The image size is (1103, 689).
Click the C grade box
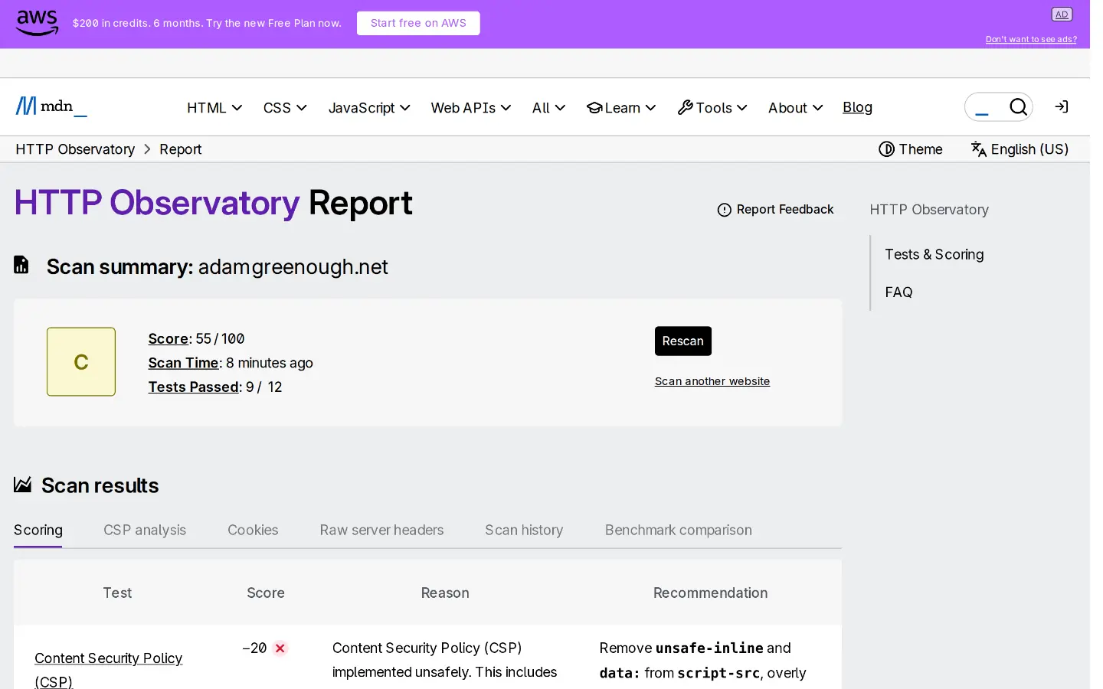click(x=81, y=361)
